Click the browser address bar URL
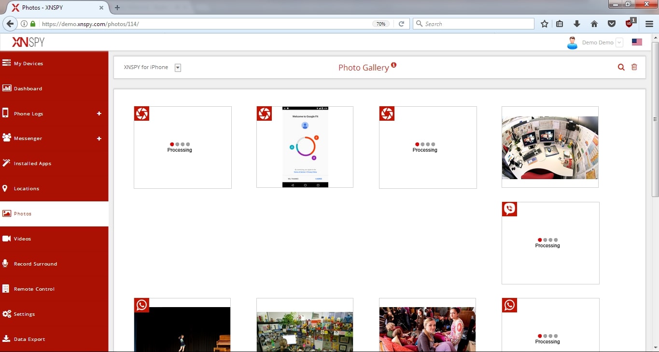Image resolution: width=659 pixels, height=352 pixels. click(91, 24)
